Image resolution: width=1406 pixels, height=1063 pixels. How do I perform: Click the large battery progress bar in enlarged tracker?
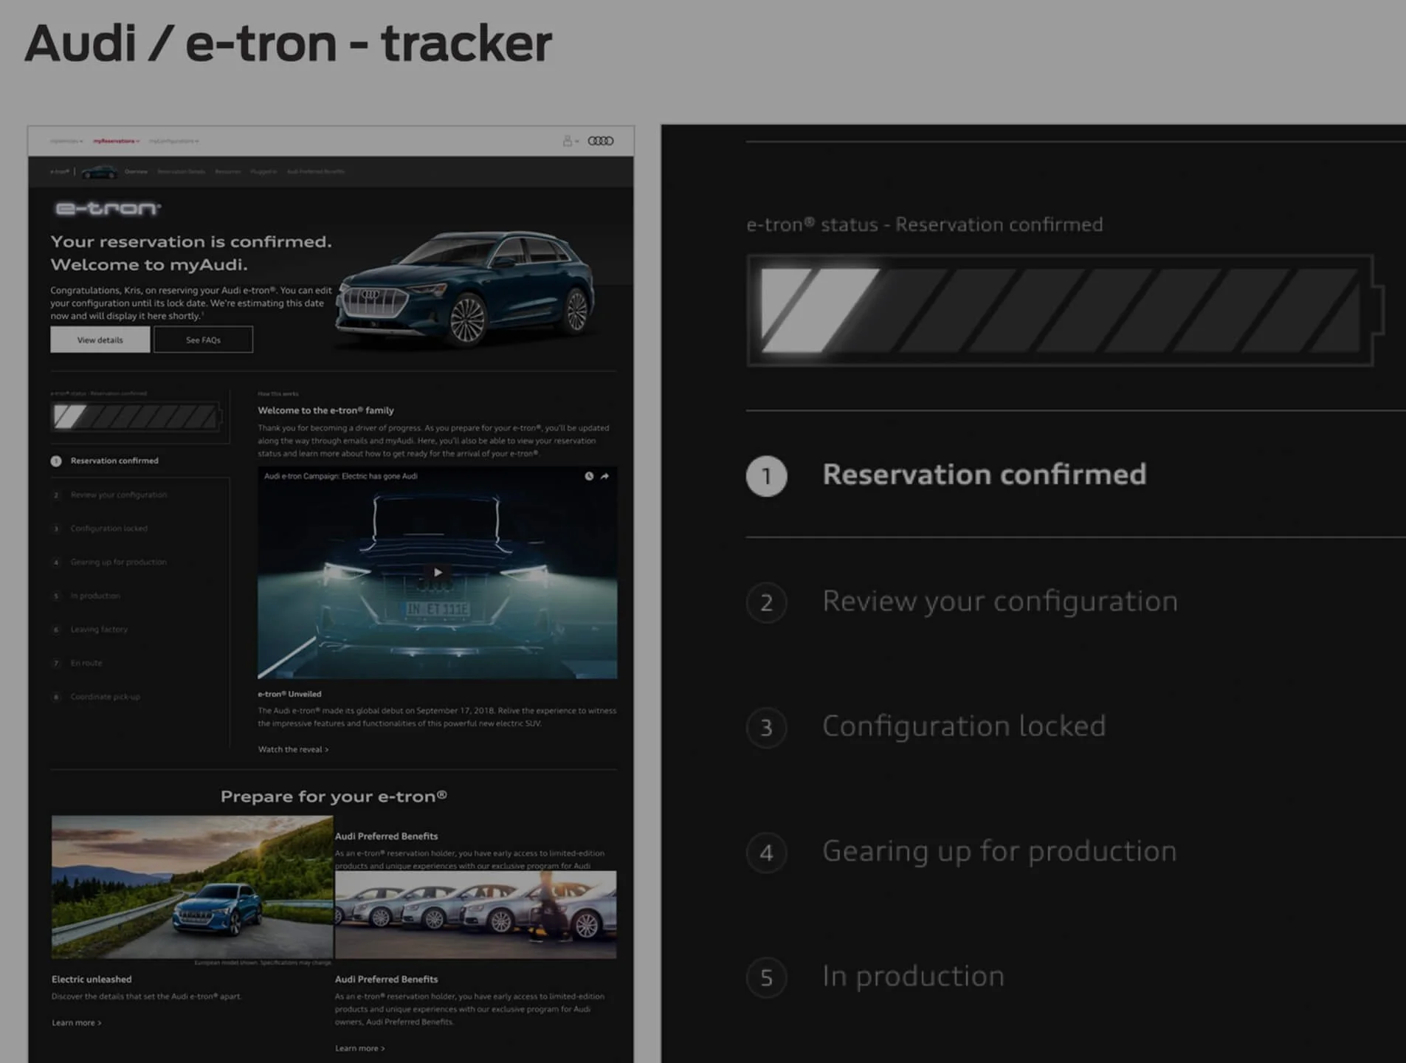[x=1065, y=310]
